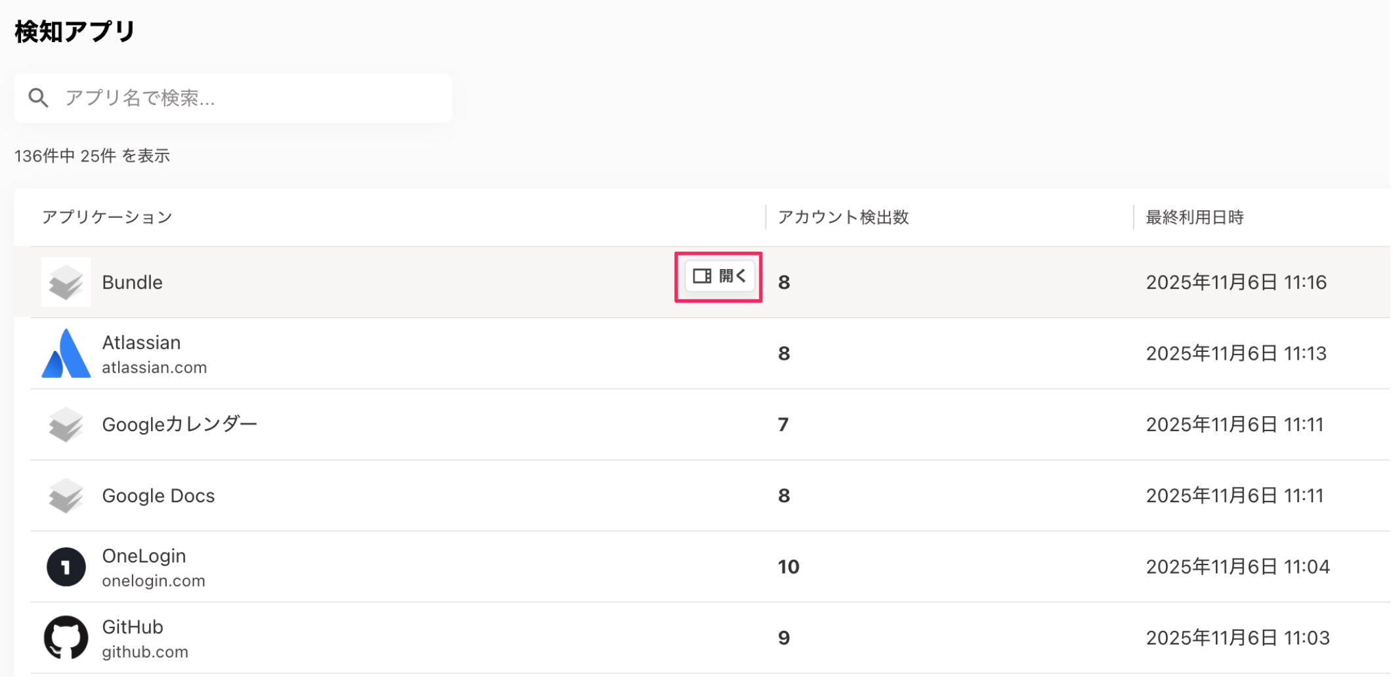Select the OneLogin app name
Screen dimensions: 1393x680
[144, 556]
